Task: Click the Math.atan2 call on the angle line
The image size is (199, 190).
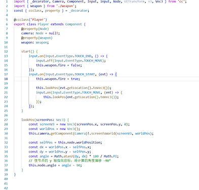Action: click(x=71, y=156)
